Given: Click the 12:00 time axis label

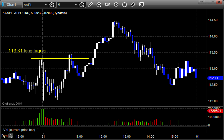Looking at the screenshot, I should click(103, 136).
